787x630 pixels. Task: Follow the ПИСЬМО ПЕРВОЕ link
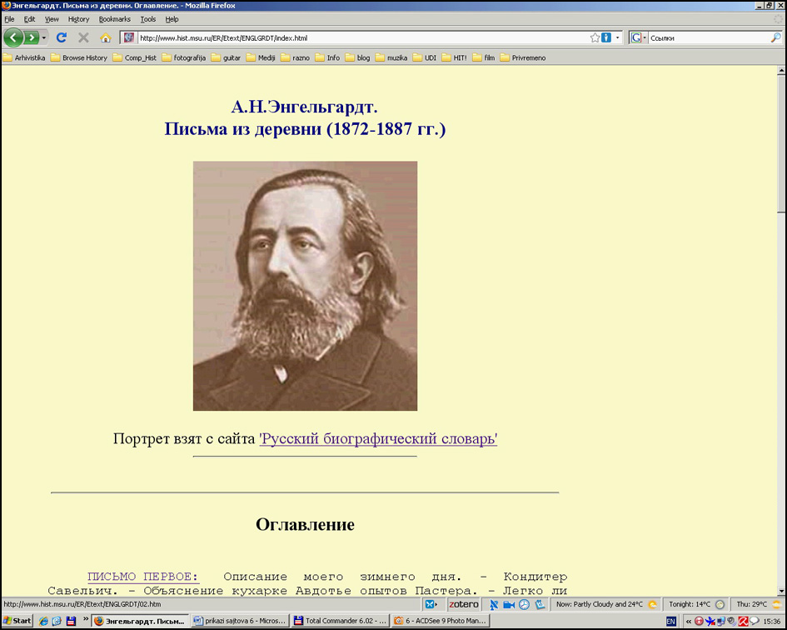pyautogui.click(x=142, y=577)
